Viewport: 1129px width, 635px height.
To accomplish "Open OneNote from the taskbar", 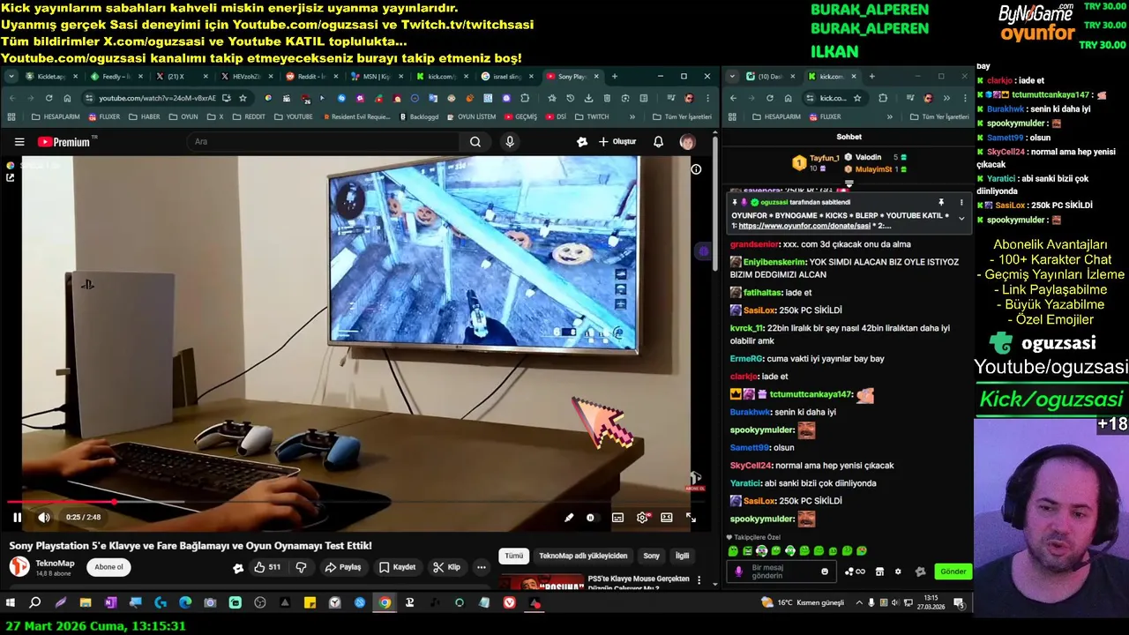I will coord(110,603).
